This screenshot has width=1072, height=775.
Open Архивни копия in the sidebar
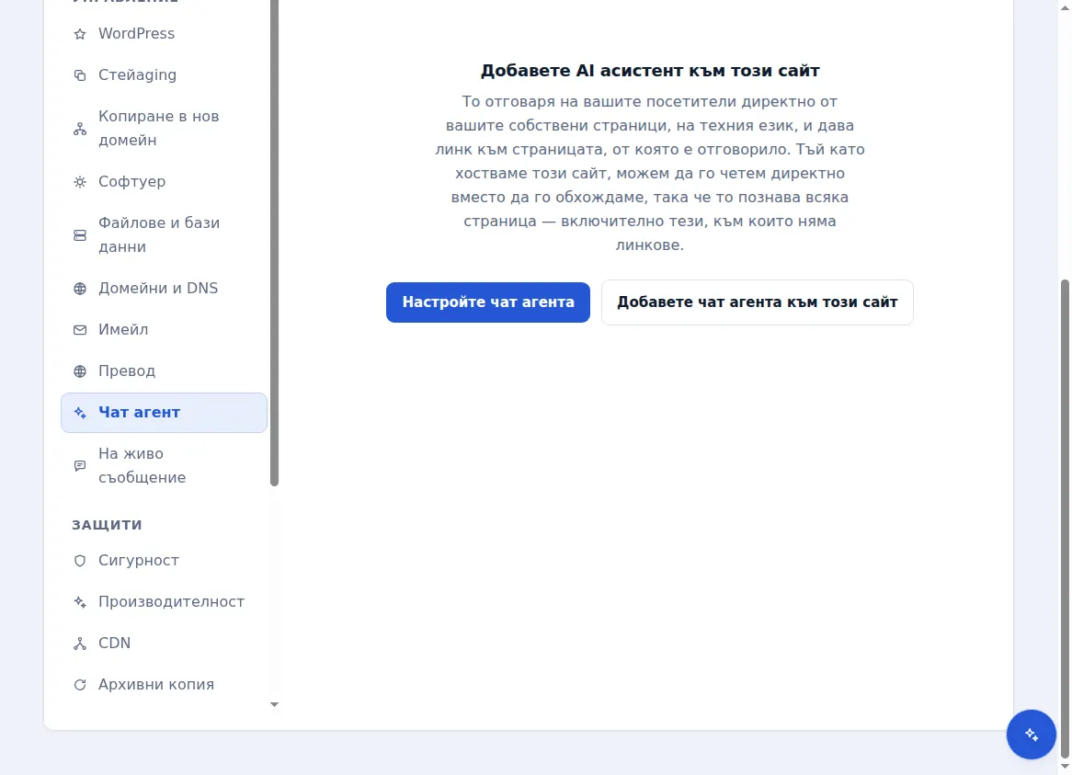tap(164, 685)
